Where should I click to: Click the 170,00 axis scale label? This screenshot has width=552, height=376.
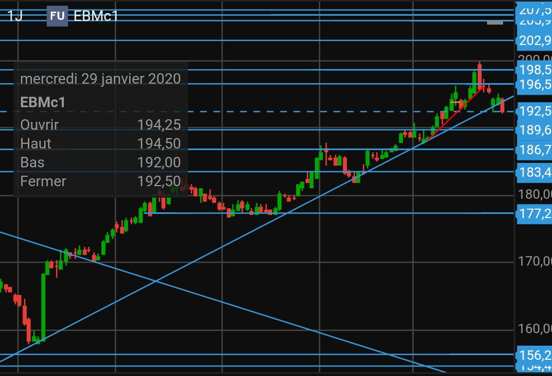(534, 260)
